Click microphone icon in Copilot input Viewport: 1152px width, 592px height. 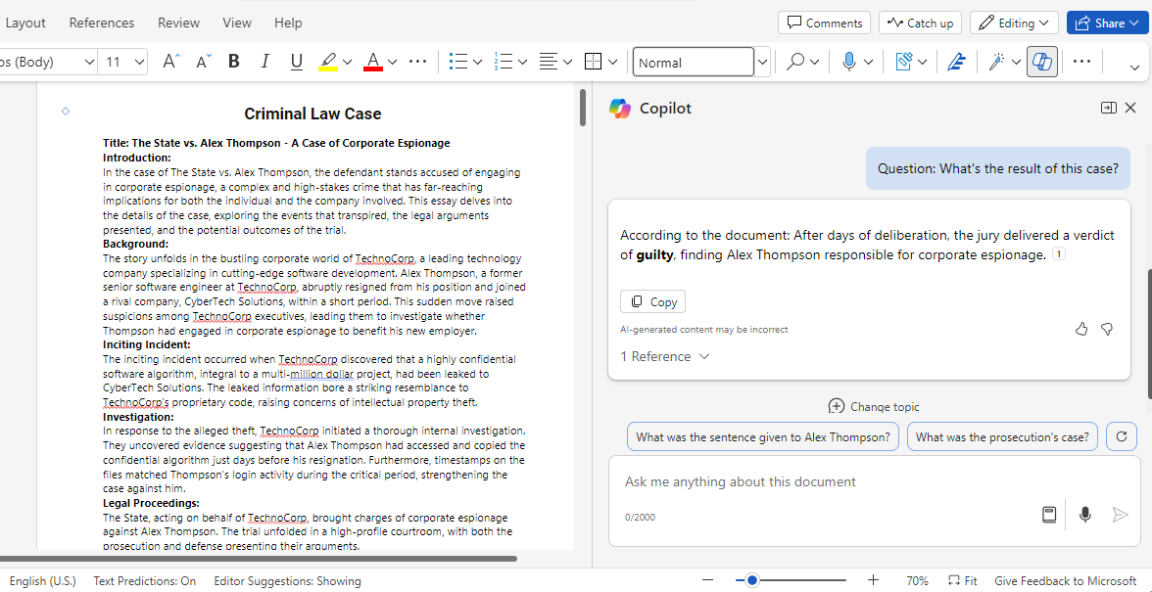(x=1085, y=515)
